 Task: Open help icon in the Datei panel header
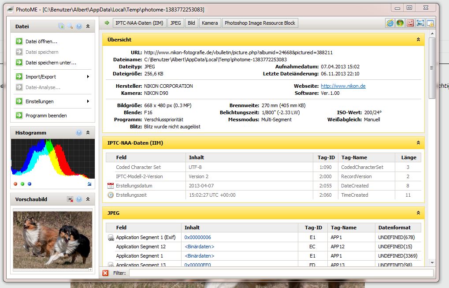[x=79, y=26]
